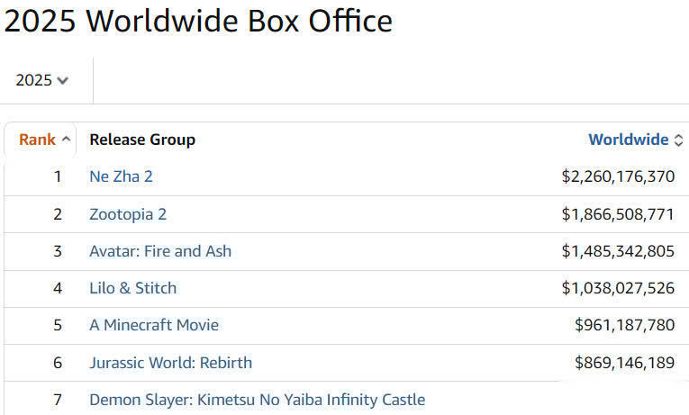The width and height of the screenshot is (689, 415).
Task: Open the Zootopia 2 link
Action: [x=128, y=214]
